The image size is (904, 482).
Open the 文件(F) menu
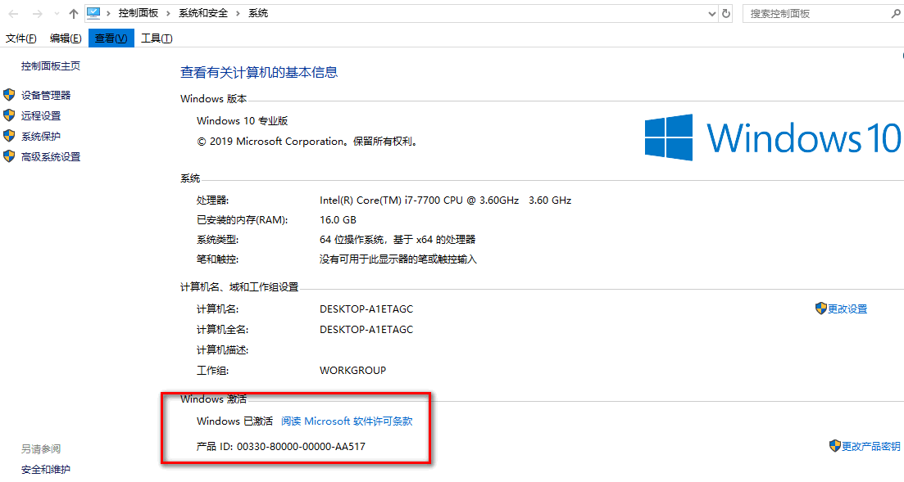[x=21, y=38]
